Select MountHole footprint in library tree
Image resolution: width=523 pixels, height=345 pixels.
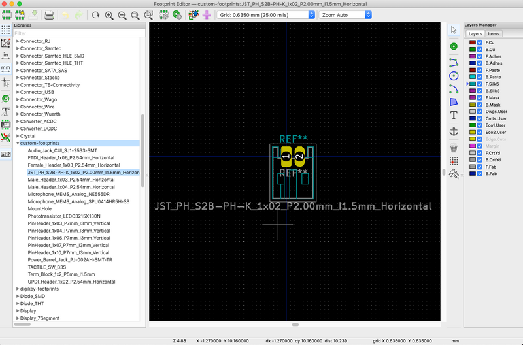click(x=41, y=209)
